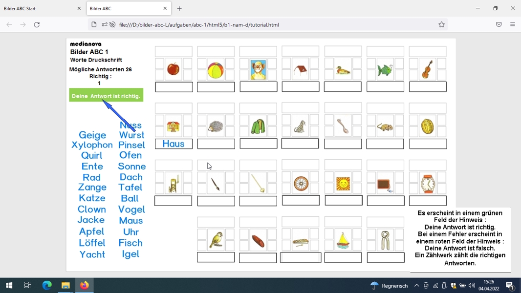Click the answer box under the violin

pos(428,87)
